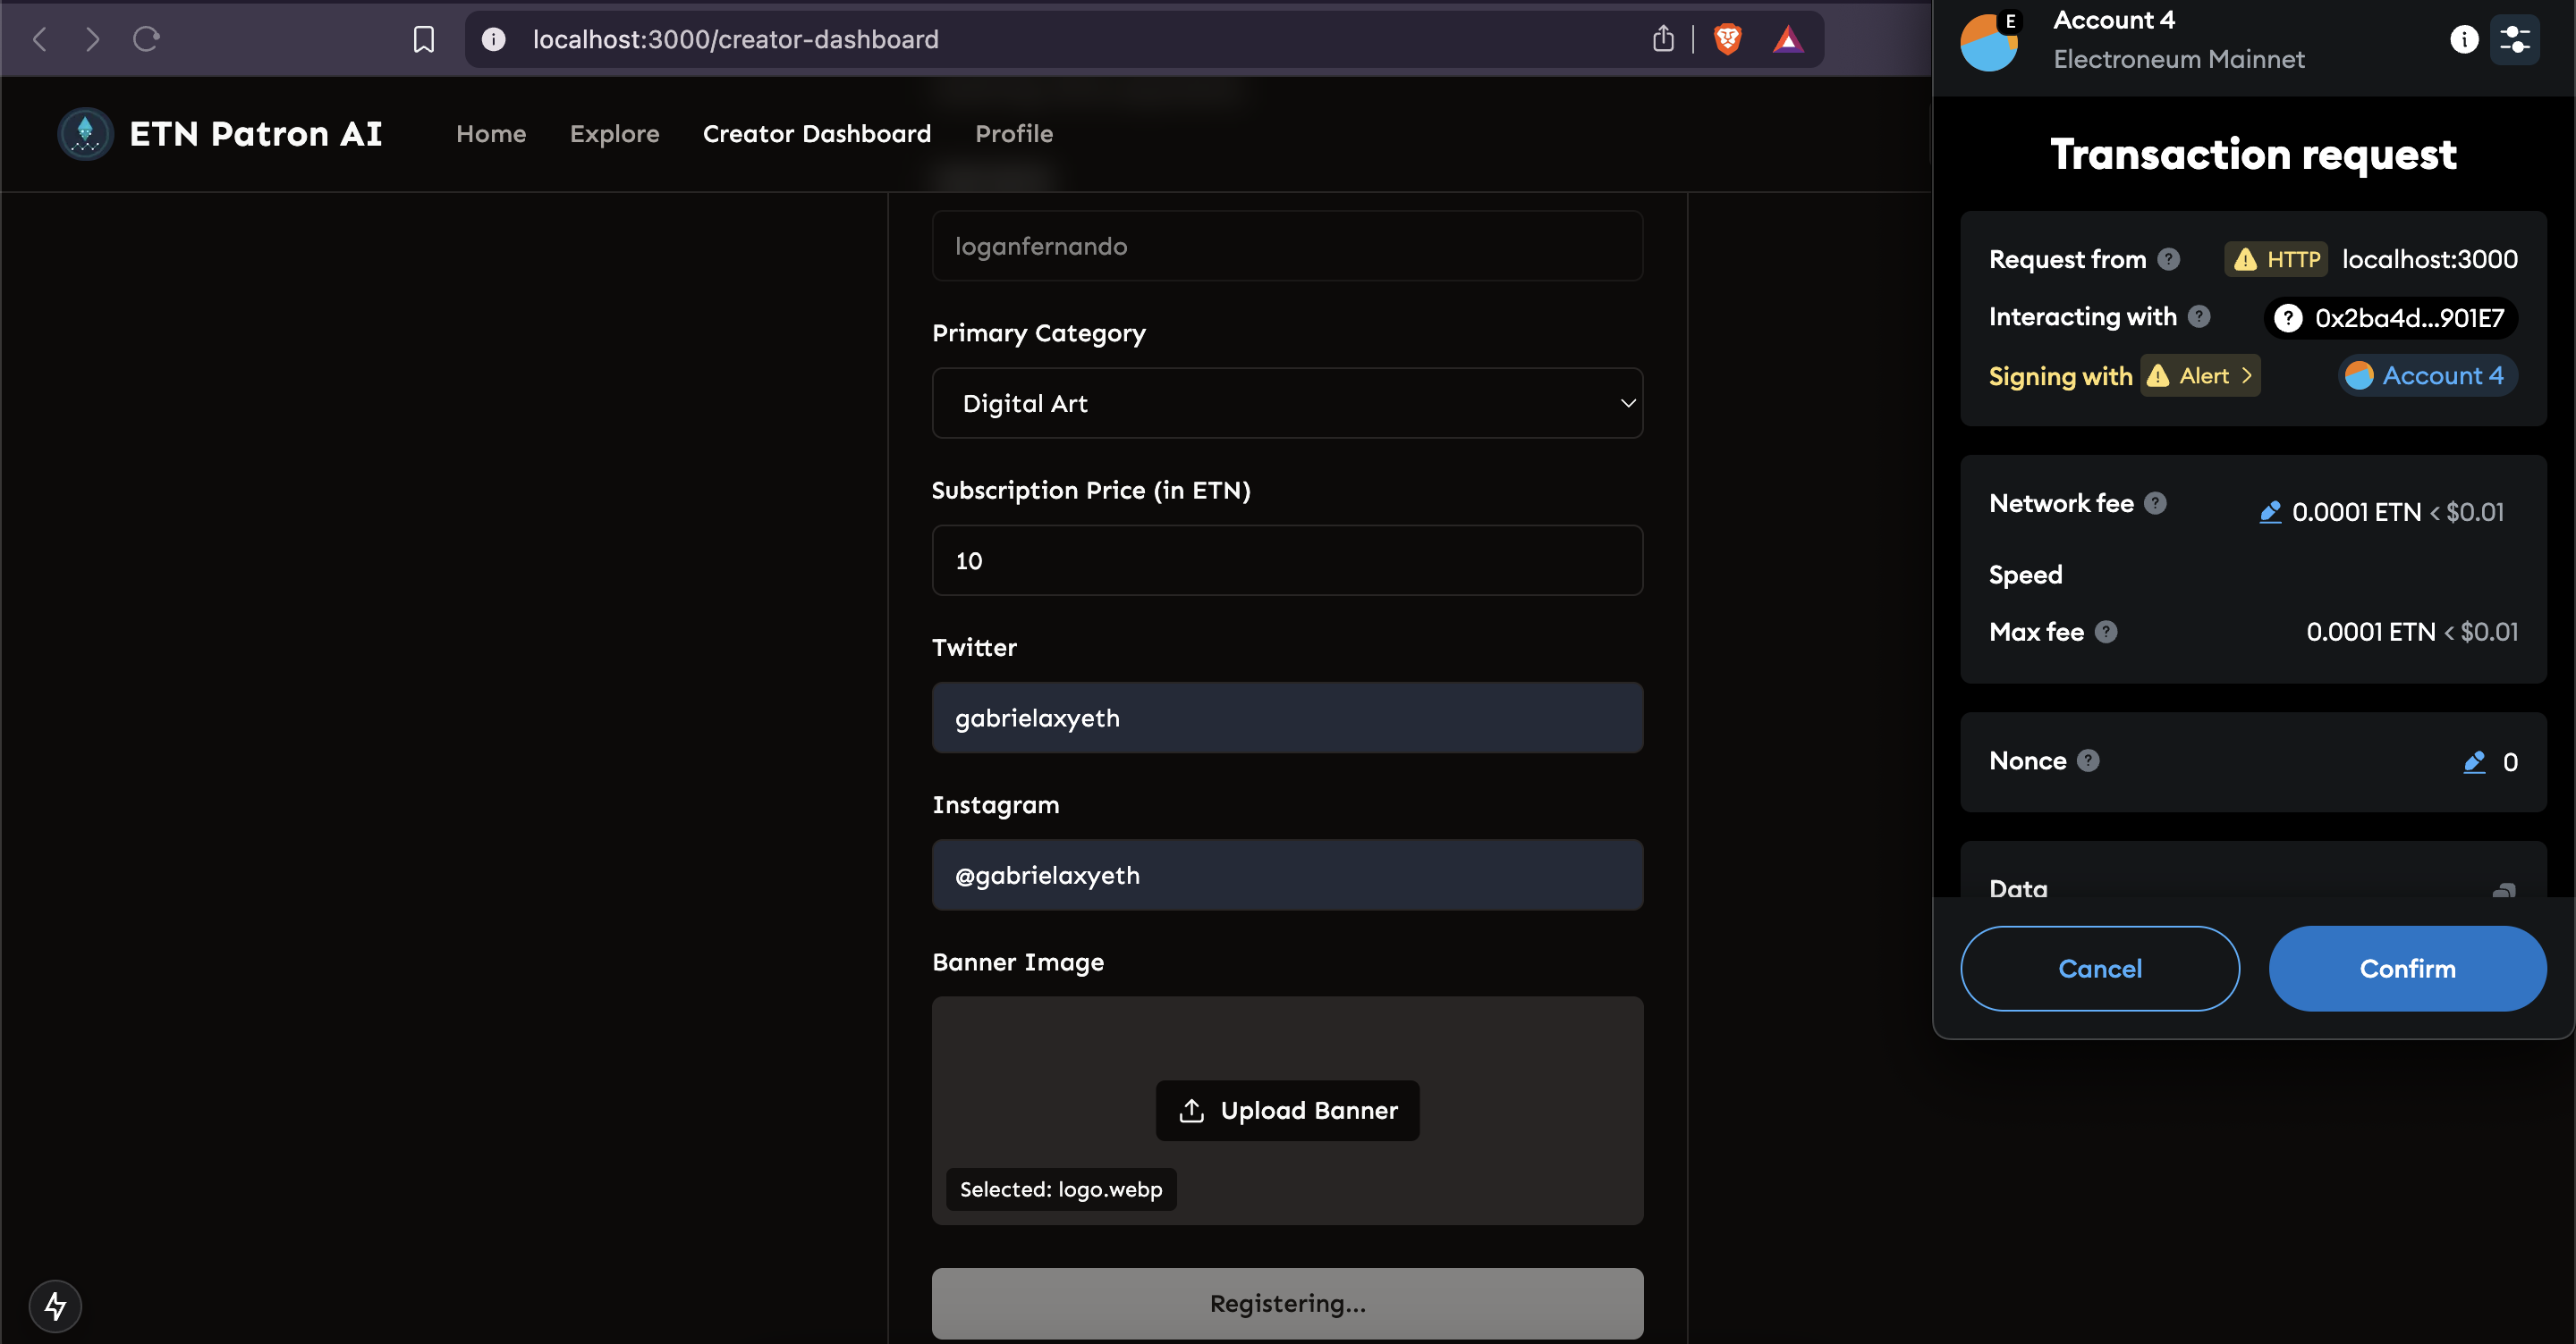Click the Subscription Price input field
Viewport: 2576px width, 1344px height.
pos(1287,560)
